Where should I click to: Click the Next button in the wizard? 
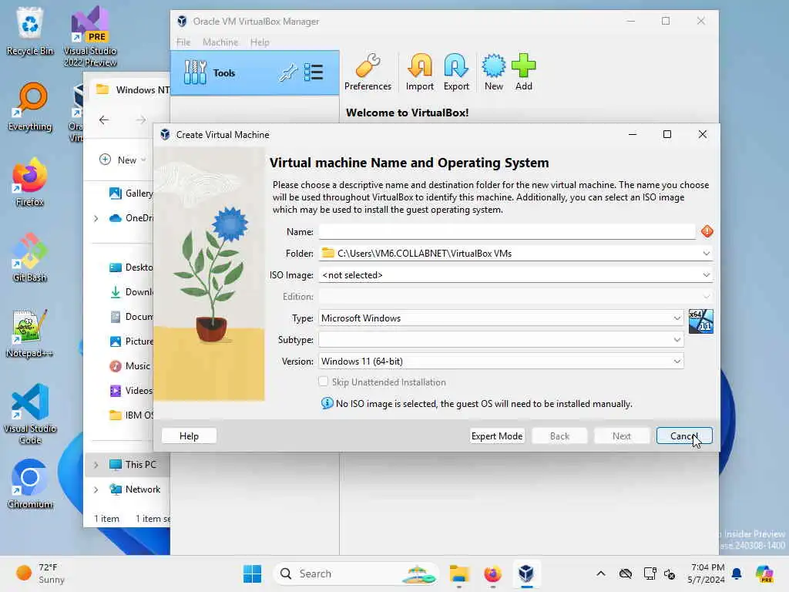coord(622,436)
